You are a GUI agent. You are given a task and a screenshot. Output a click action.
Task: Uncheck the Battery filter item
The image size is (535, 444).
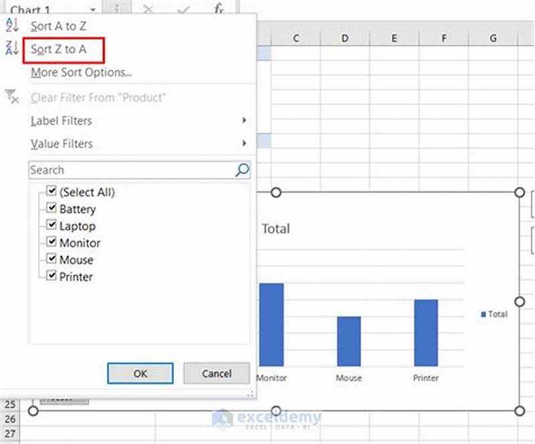(52, 209)
